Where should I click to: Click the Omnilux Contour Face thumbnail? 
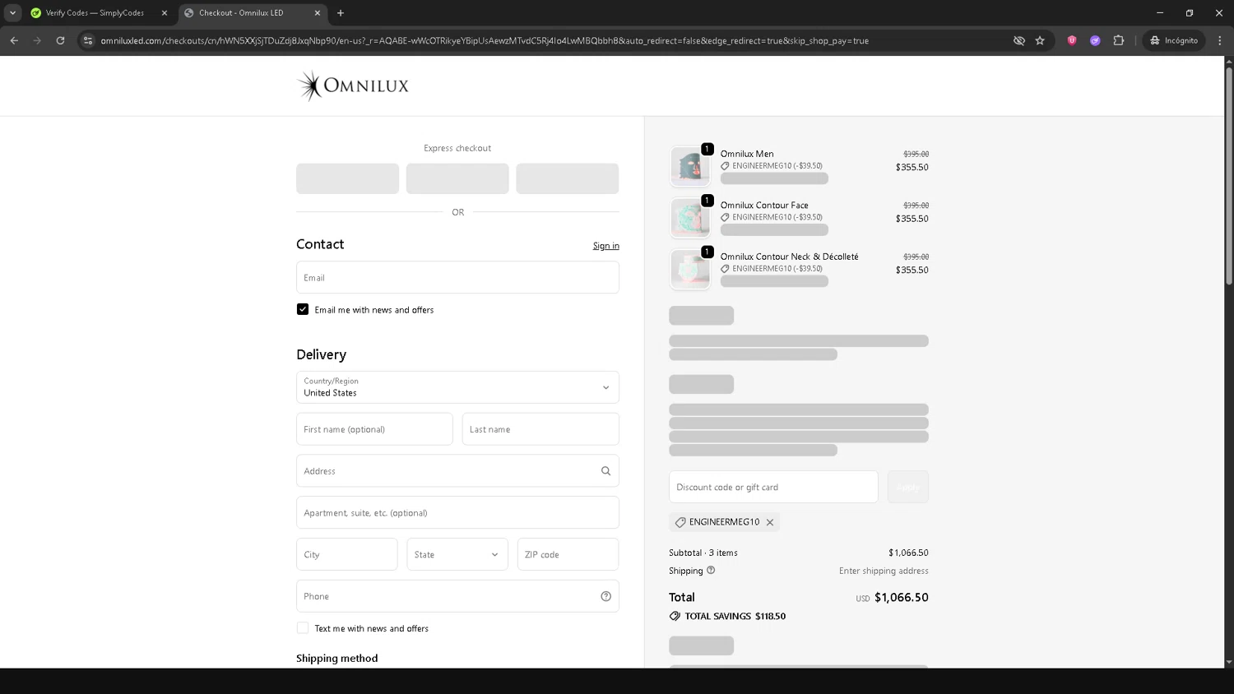tap(690, 218)
